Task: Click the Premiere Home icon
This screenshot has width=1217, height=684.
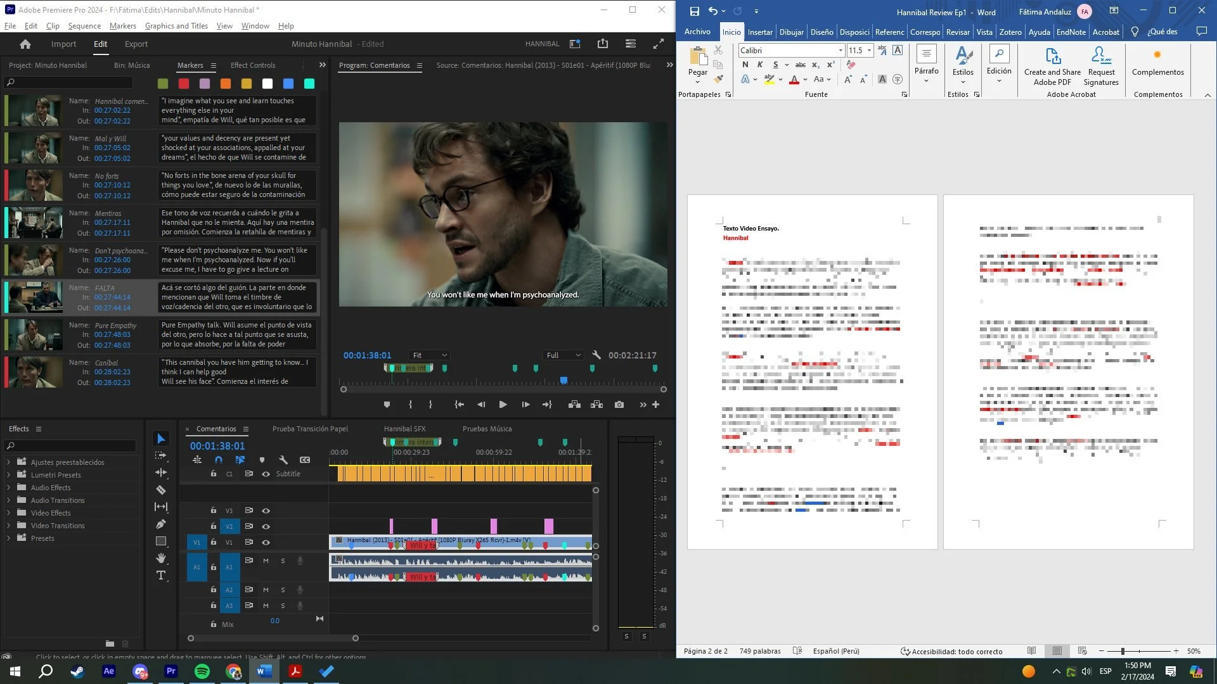Action: click(x=25, y=44)
